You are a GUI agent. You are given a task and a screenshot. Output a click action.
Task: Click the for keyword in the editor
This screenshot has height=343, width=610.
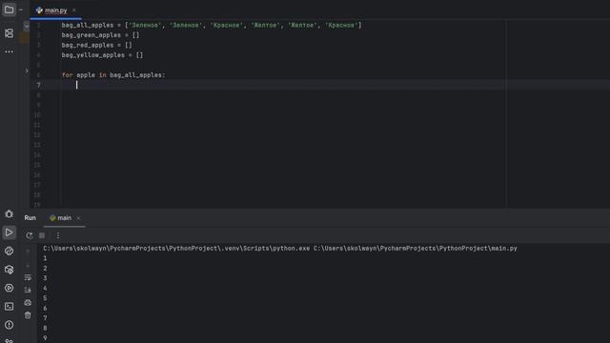[67, 75]
